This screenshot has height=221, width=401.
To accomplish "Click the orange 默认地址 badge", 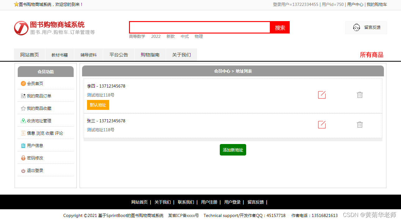I will tap(98, 105).
